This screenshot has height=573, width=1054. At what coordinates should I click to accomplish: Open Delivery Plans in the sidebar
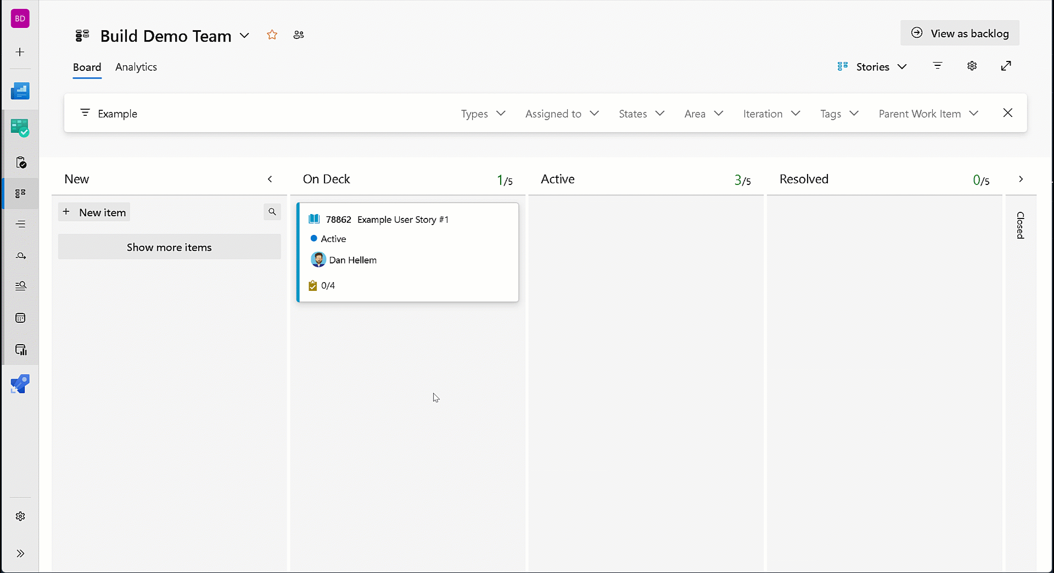[x=20, y=318]
